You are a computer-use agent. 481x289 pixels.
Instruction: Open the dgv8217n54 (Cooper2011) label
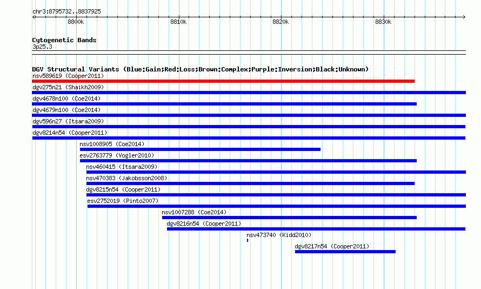pos(332,246)
